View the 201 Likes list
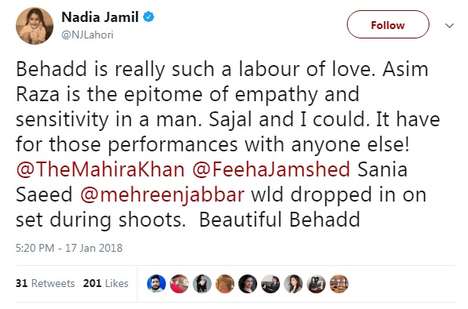This screenshot has width=468, height=309. pos(105,283)
